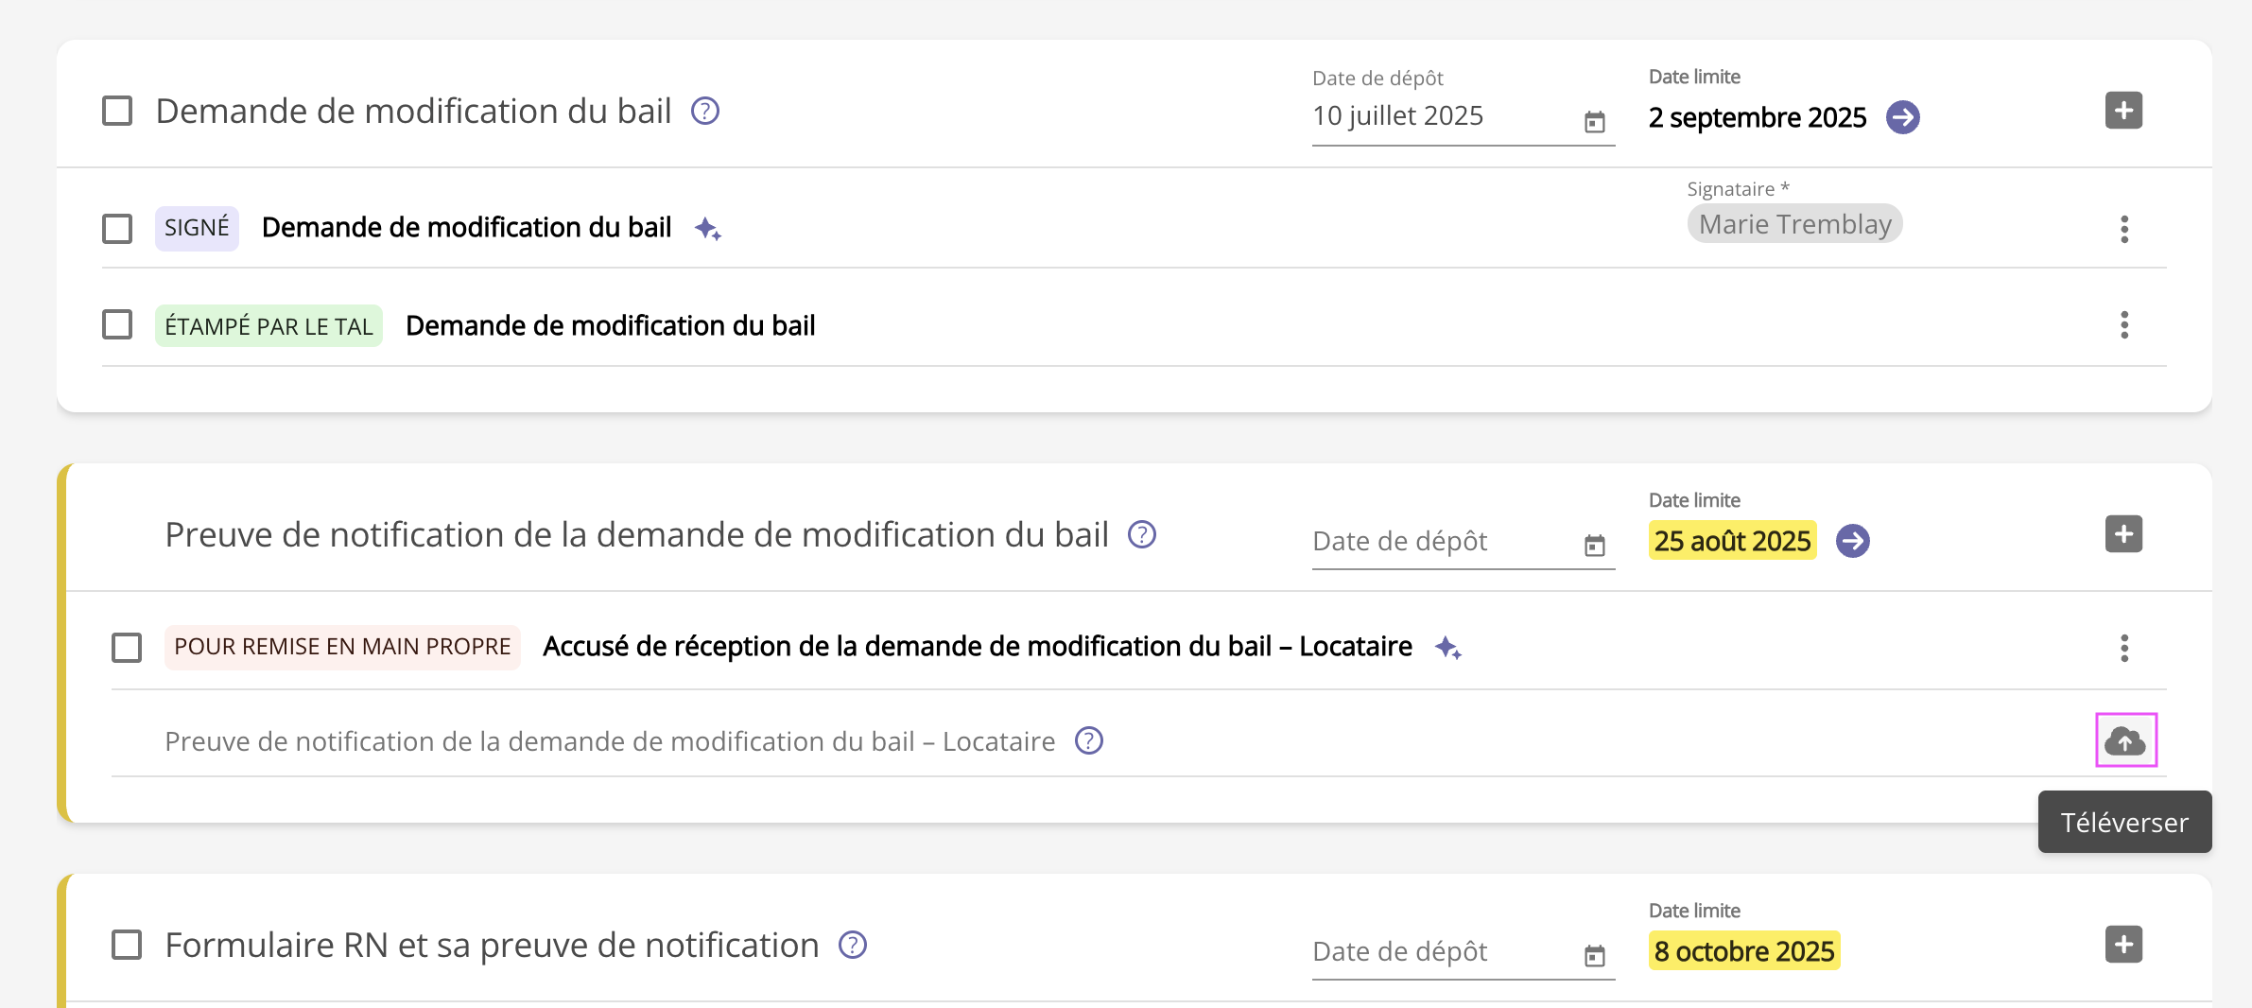Click help icon beside Demande de modification du bail
This screenshot has width=2252, height=1008.
point(705,112)
